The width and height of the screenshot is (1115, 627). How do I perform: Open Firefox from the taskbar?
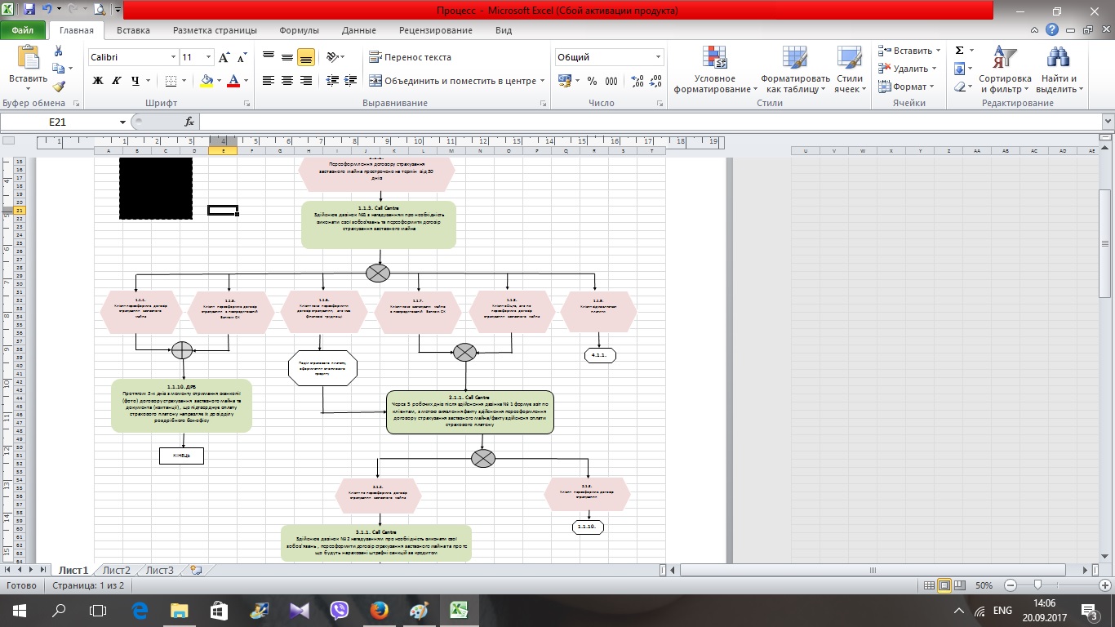[379, 610]
